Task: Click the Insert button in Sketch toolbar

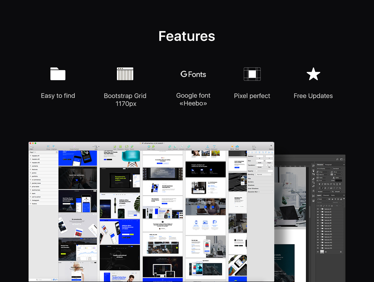Action: 31,147
